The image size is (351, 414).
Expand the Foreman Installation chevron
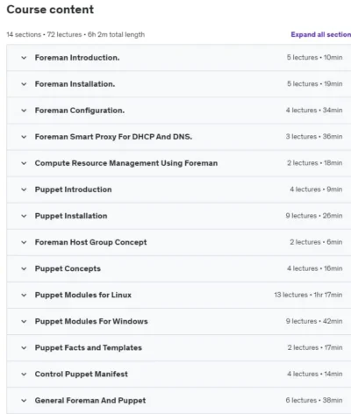tap(24, 84)
